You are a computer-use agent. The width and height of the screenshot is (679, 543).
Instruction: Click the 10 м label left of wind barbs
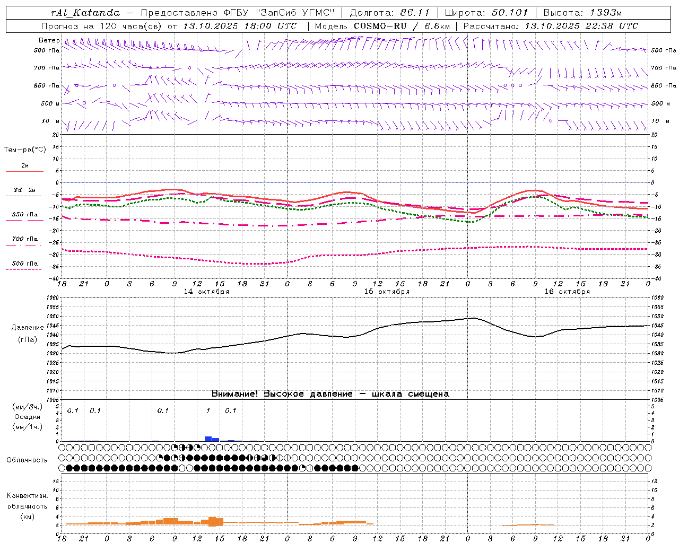tap(50, 121)
